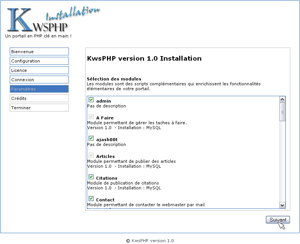The width and height of the screenshot is (300, 244).
Task: Click the module list scrollbar thumb
Action: 282,112
